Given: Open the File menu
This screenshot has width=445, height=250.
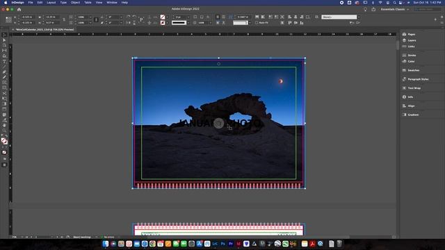Looking at the screenshot, I should point(31,3).
